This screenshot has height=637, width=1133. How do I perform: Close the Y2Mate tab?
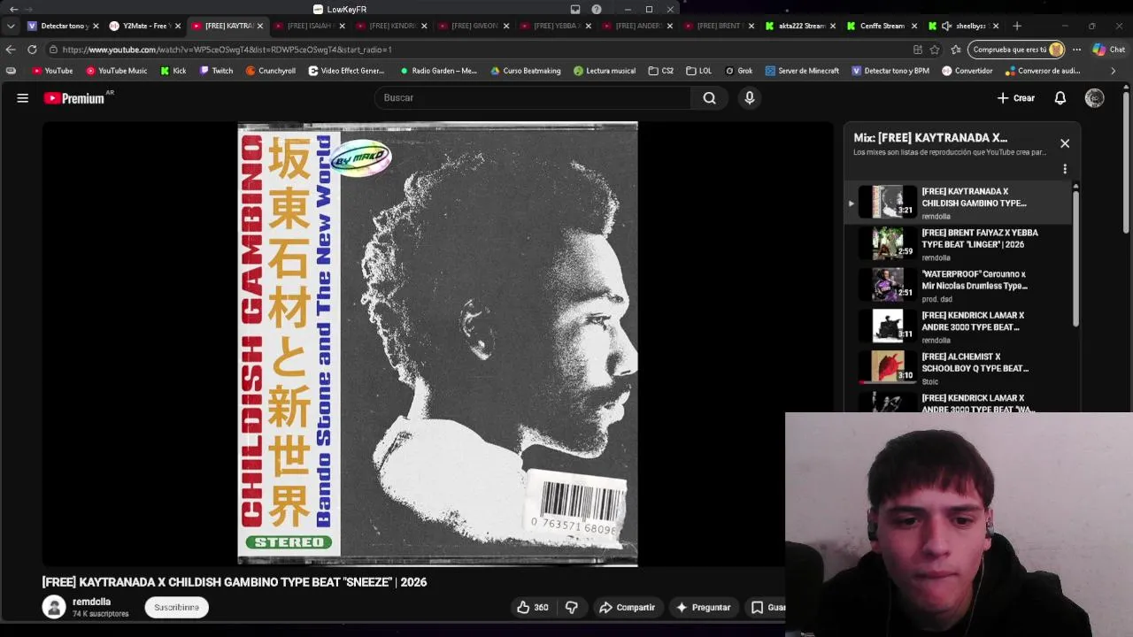tap(178, 26)
